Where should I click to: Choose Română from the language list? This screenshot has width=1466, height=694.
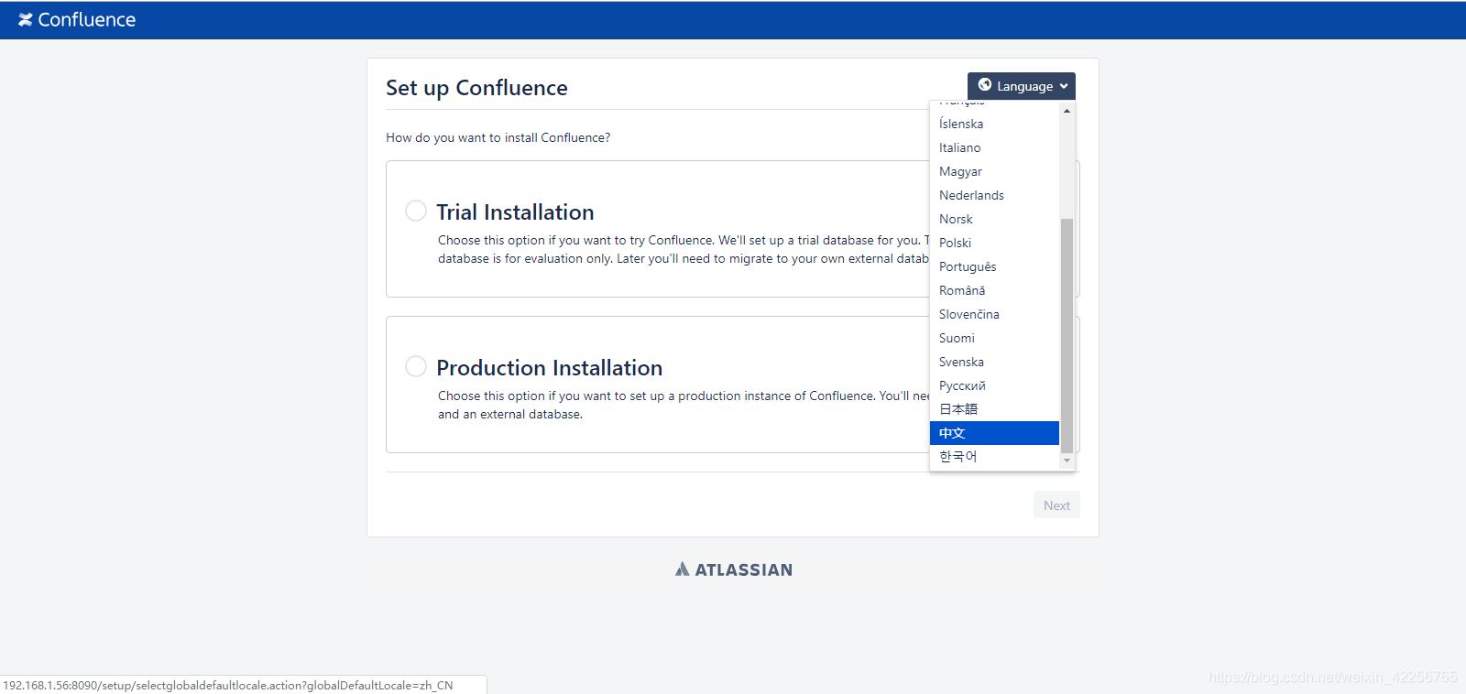tap(994, 290)
